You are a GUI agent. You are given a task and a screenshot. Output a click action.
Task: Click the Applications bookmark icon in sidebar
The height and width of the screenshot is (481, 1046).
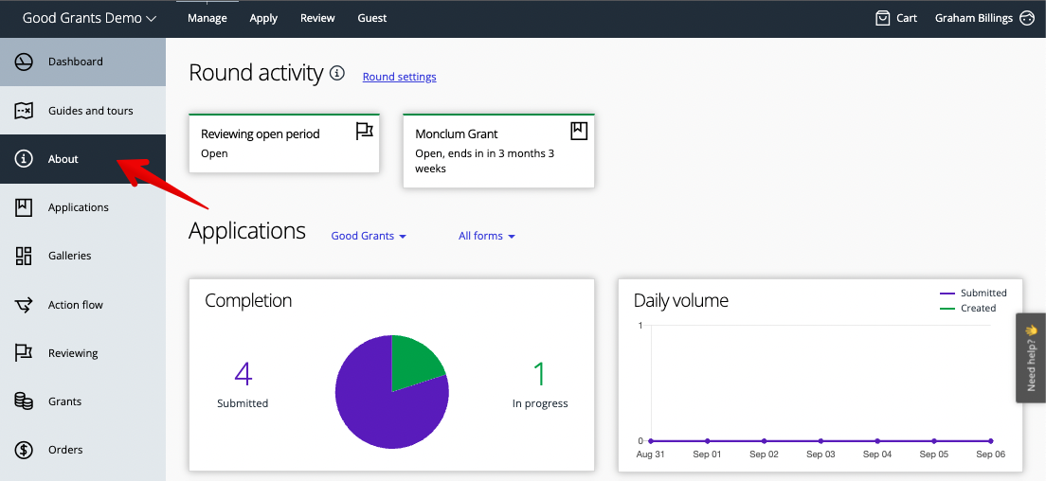pos(24,207)
